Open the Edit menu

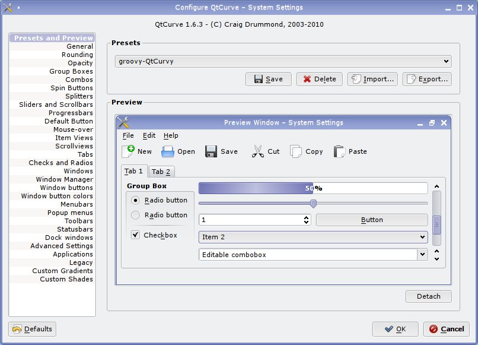click(x=149, y=135)
